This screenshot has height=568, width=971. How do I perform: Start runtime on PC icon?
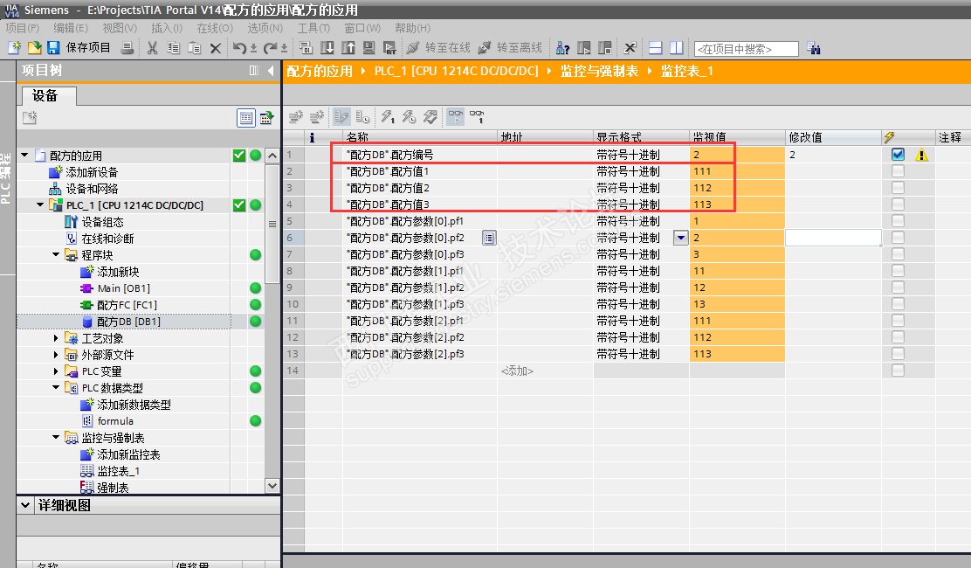[389, 48]
